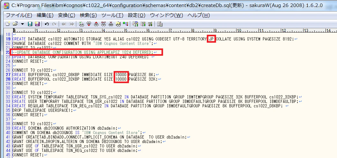The height and width of the screenshot is (158, 337).
Task: Click the 'IBM Cognos Content Store' string on line 20
Action: (123, 43)
